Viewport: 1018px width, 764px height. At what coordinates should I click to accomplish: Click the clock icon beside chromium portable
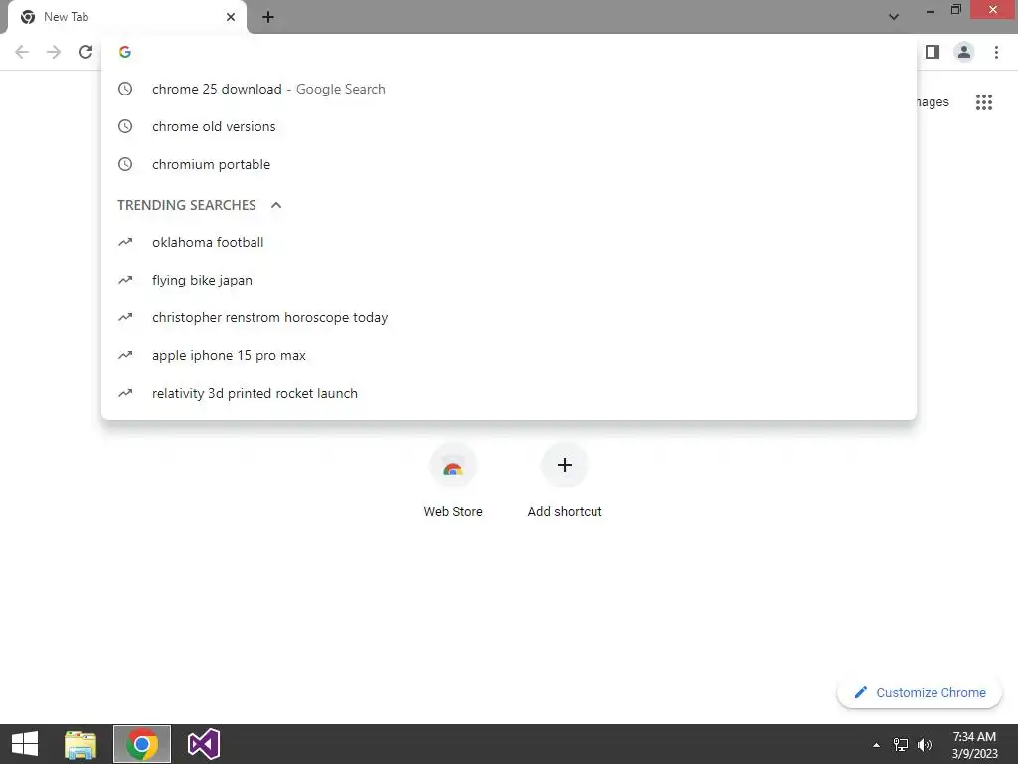point(125,164)
